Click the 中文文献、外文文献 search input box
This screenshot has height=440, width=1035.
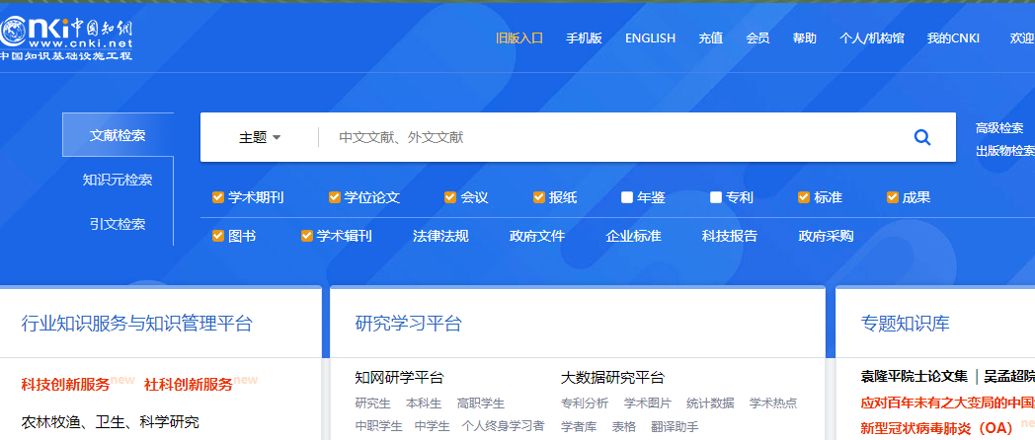tap(612, 137)
